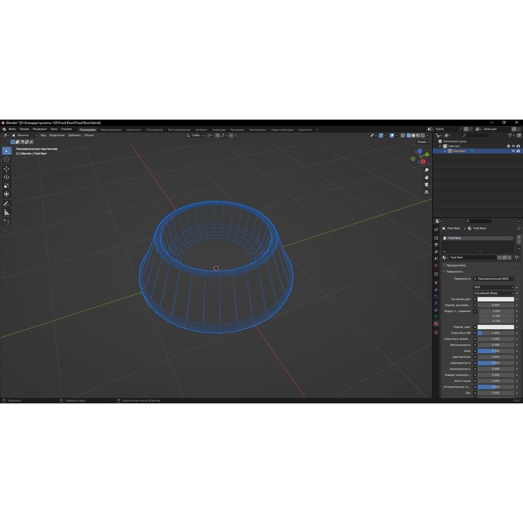Select the Select Box tool

pos(7,151)
